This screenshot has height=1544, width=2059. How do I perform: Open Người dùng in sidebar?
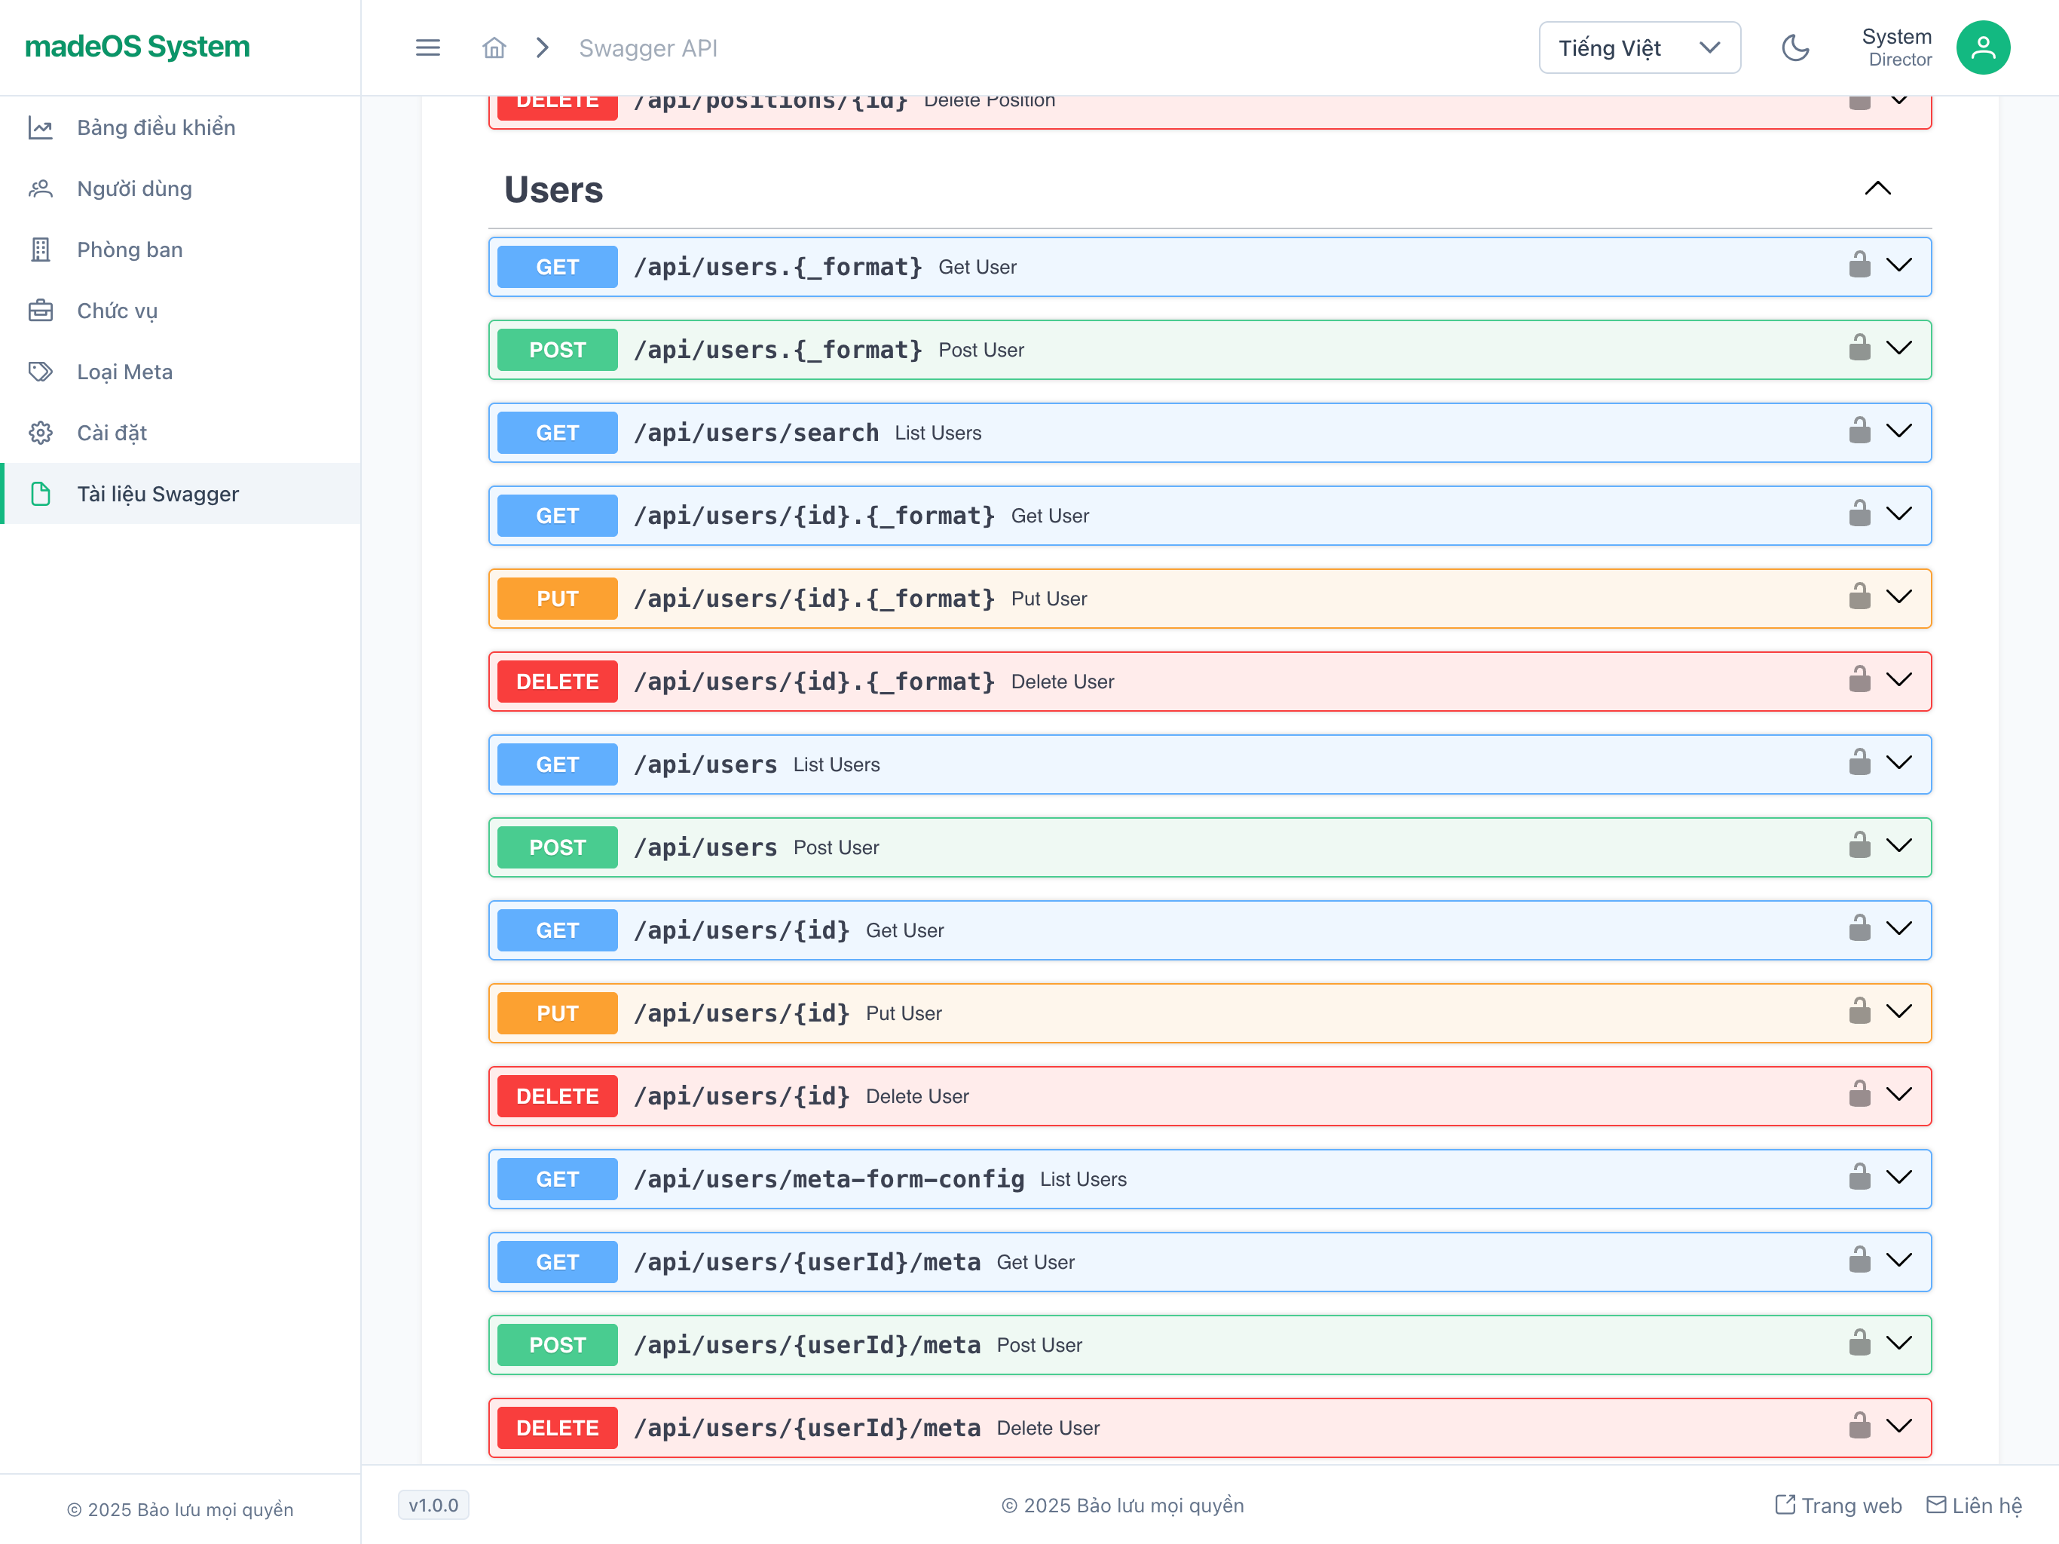[181, 189]
